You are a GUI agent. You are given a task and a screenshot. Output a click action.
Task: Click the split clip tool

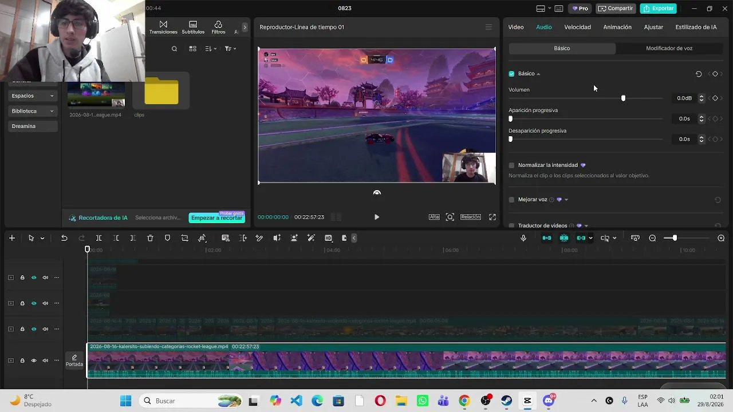tap(98, 238)
